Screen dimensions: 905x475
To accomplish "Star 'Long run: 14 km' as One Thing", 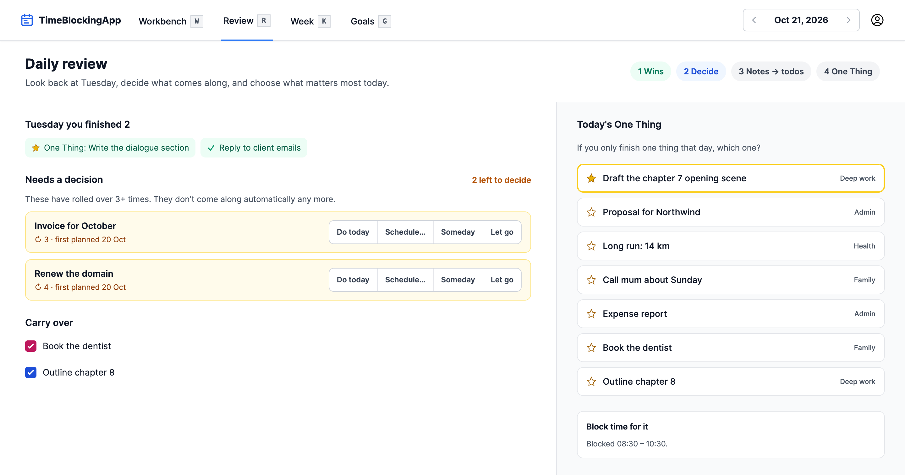I will 591,246.
